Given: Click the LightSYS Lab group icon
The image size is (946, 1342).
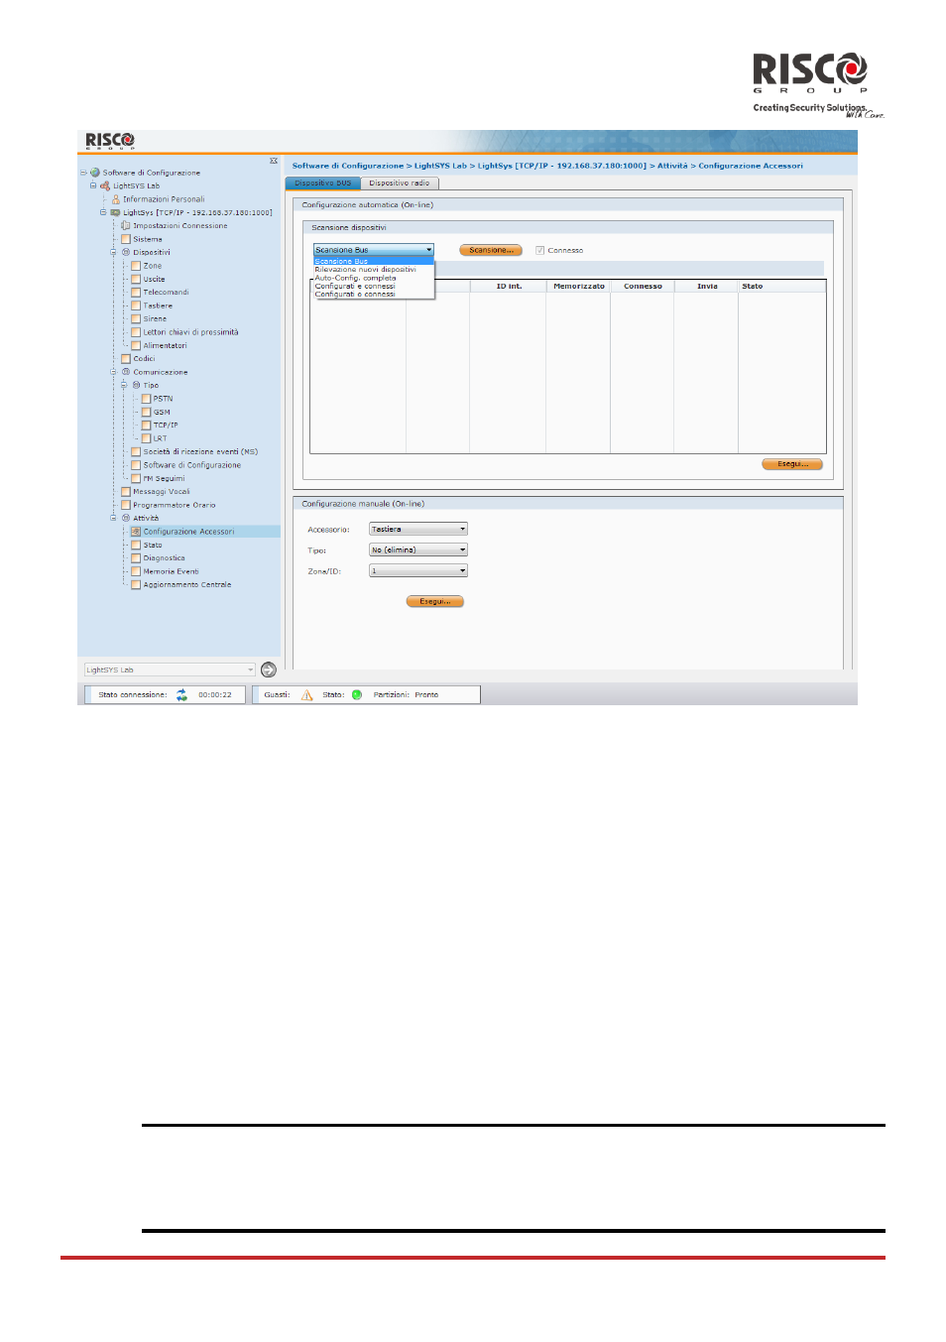Looking at the screenshot, I should point(105,185).
